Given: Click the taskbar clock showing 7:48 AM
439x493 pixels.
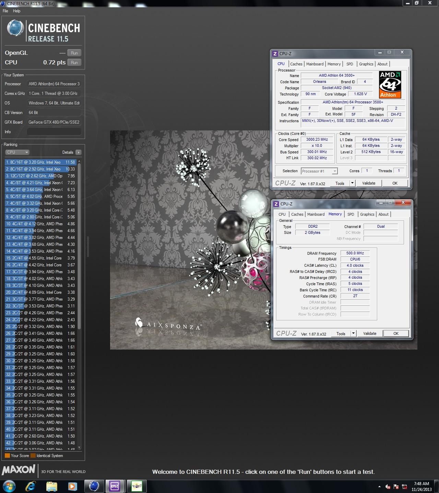Looking at the screenshot, I should tap(422, 486).
